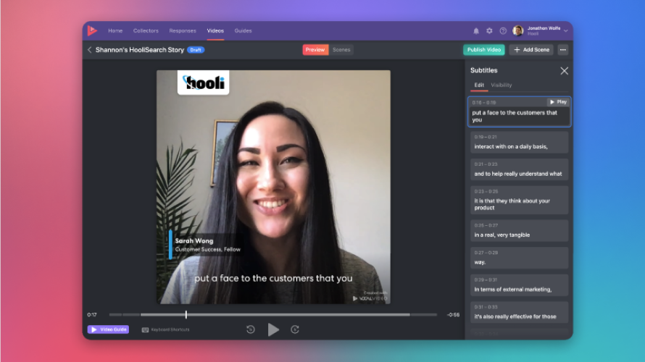This screenshot has width=645, height=362.
Task: Play the 0:16 – 0:19 subtitle segment
Action: click(x=558, y=102)
